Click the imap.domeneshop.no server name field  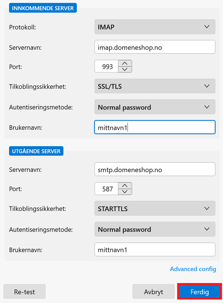(155, 47)
